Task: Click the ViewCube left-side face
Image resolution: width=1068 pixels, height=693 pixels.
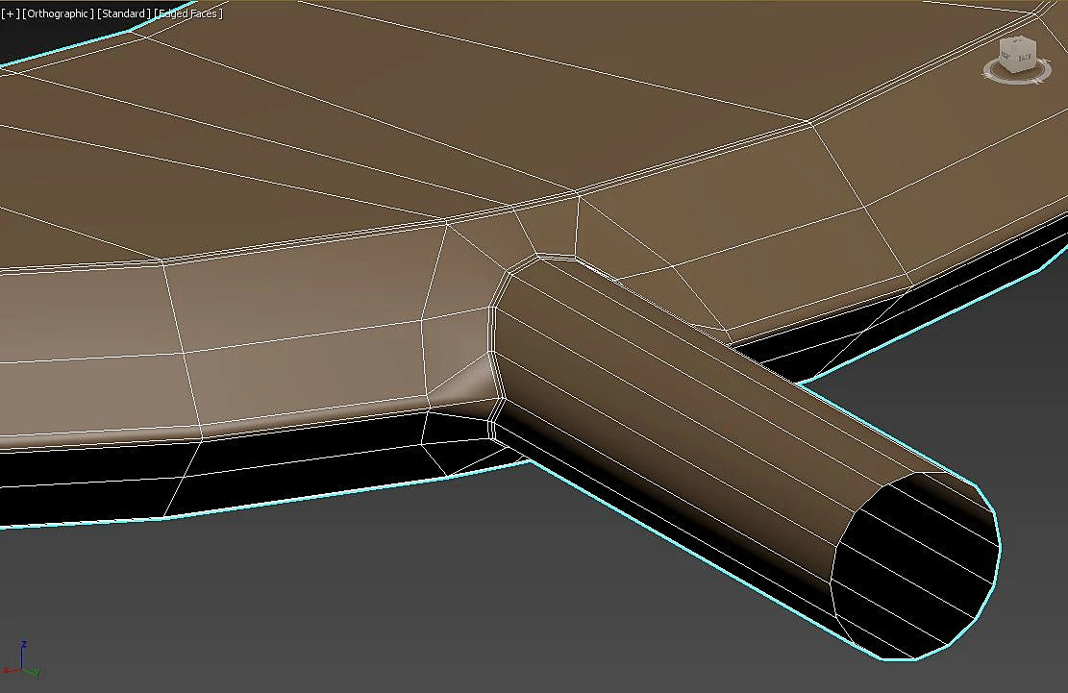Action: click(1008, 57)
